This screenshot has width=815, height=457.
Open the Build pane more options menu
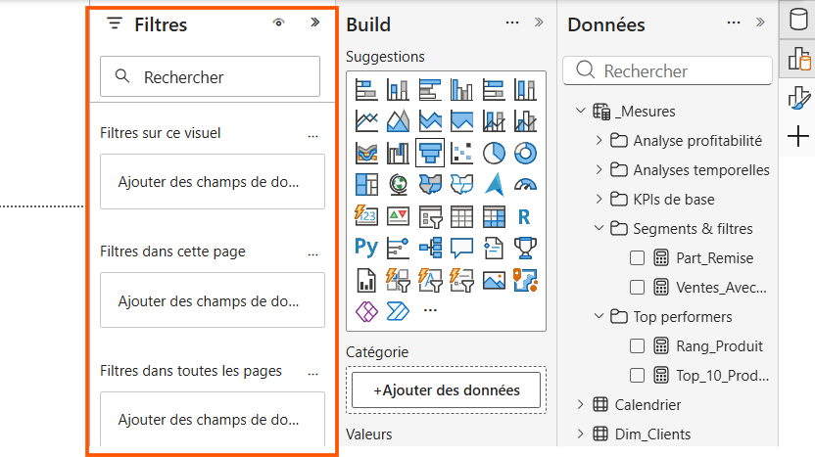tap(512, 23)
